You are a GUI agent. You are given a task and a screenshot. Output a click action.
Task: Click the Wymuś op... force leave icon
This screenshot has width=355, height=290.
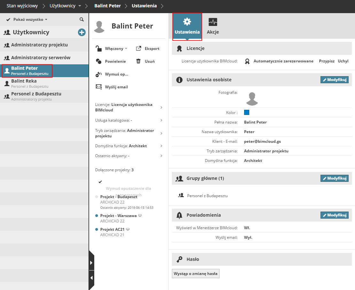(98, 74)
